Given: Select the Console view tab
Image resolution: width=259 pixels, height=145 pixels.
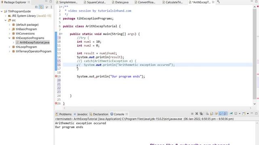Looking at the screenshot, I should 117,114.
